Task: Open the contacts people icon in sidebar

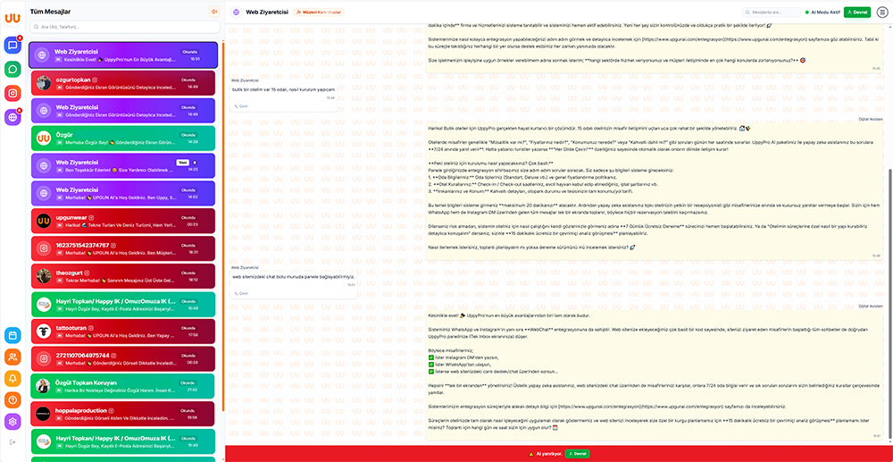Action: coord(13,357)
